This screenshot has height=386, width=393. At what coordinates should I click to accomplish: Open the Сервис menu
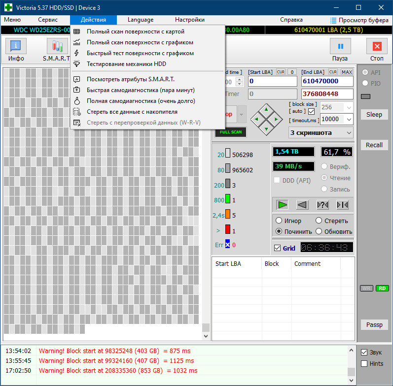click(48, 20)
